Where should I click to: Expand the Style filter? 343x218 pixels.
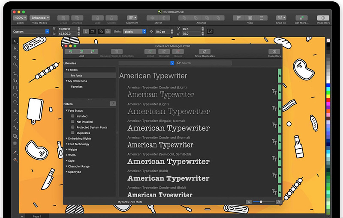66,160
